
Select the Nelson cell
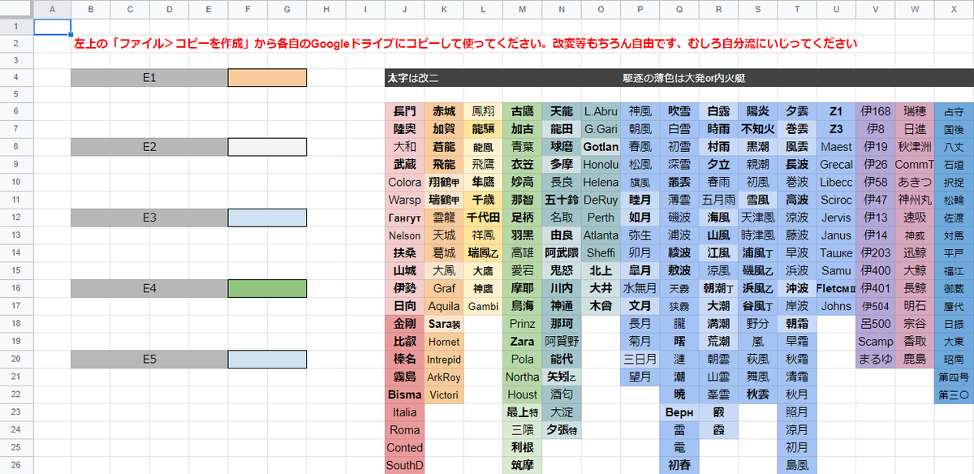(x=404, y=235)
